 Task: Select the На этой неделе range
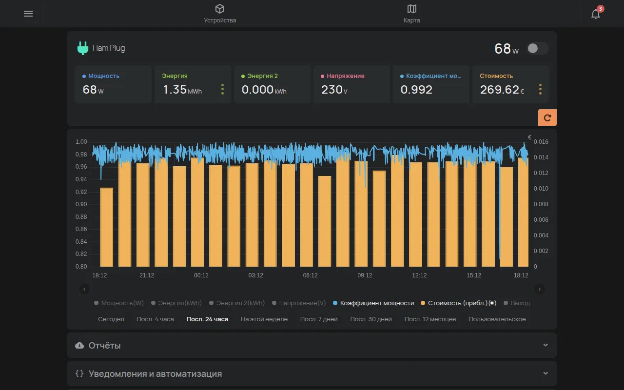(264, 319)
